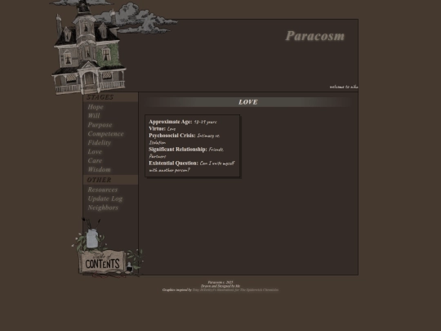The width and height of the screenshot is (441, 331).
Task: Click the Table of Contents sign
Action: pyautogui.click(x=102, y=262)
